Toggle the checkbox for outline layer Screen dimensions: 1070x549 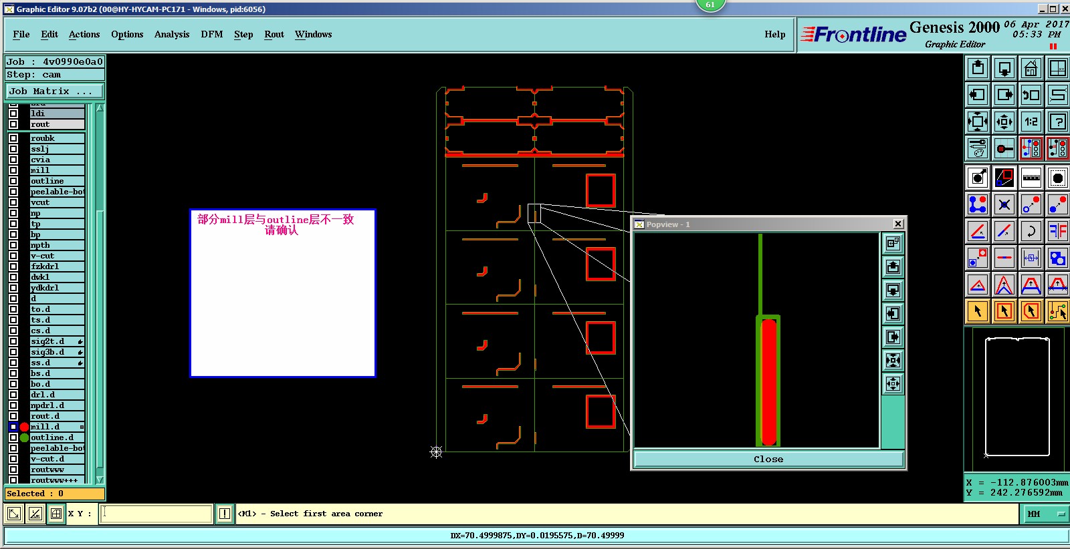click(13, 181)
